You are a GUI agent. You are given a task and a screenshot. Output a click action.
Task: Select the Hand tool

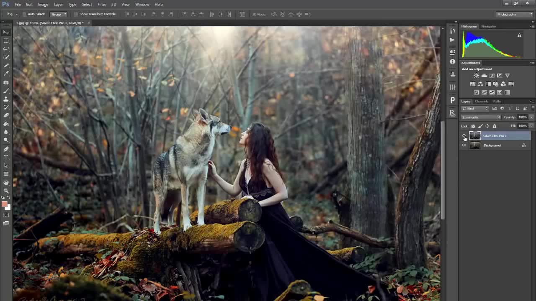click(6, 183)
